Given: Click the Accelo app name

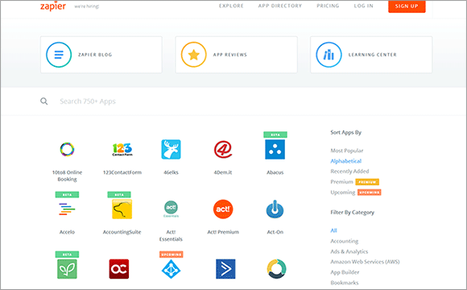Looking at the screenshot, I should (67, 232).
